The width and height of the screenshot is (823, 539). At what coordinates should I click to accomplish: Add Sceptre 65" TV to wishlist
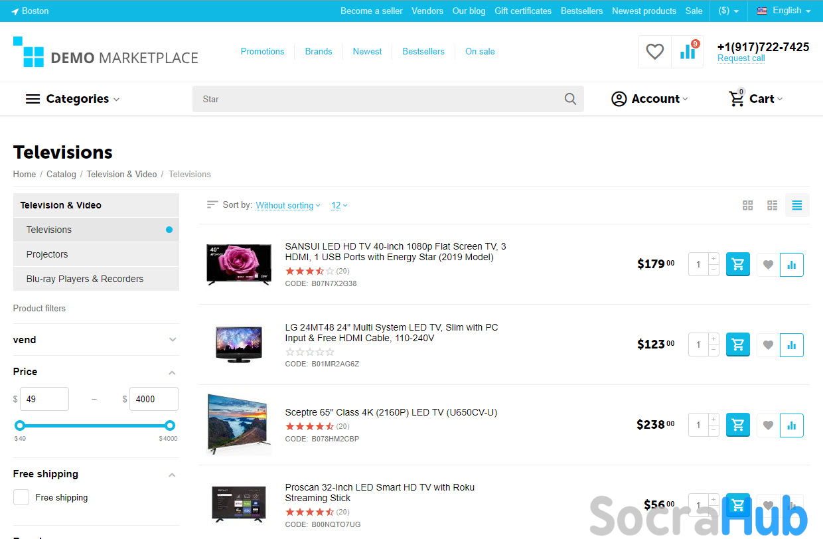(768, 425)
